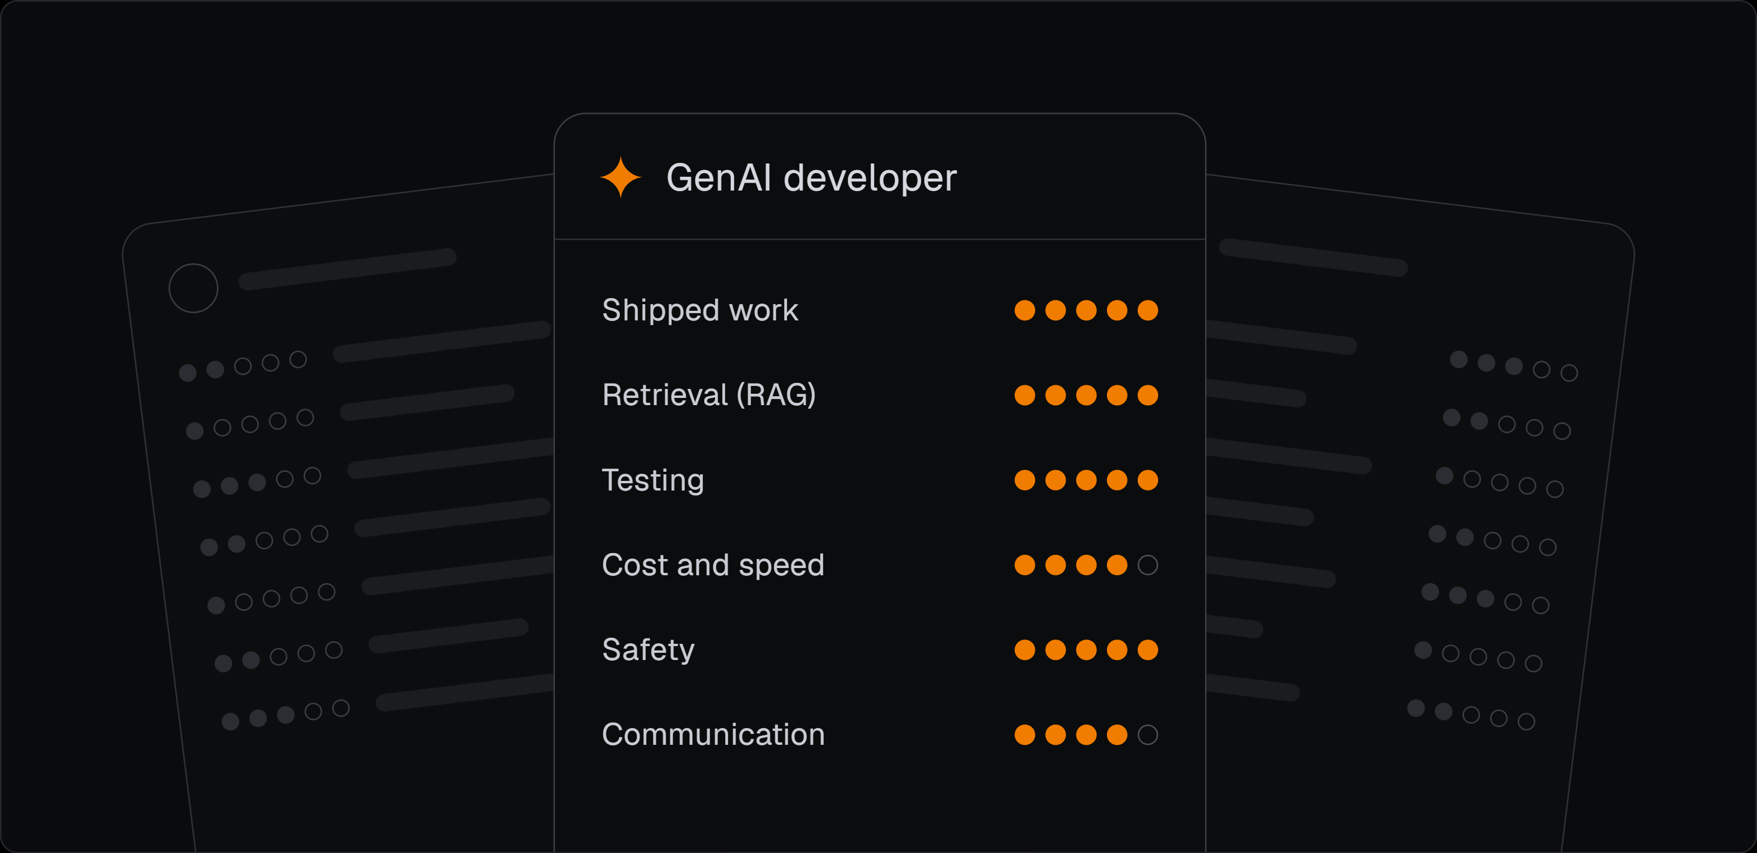Set Cost and speed to five dots

[1148, 565]
